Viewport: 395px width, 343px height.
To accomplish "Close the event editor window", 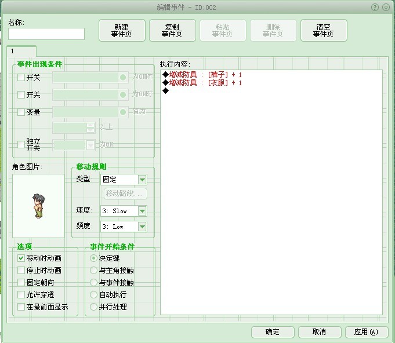I will pyautogui.click(x=386, y=8).
